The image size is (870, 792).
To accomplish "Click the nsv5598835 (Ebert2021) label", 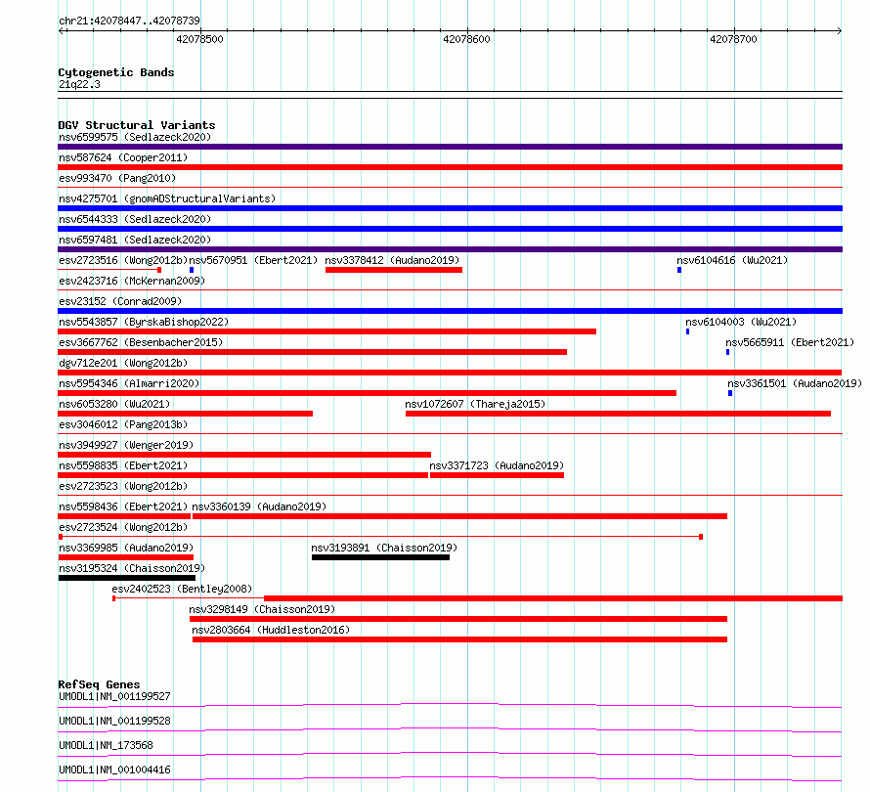I will [x=123, y=465].
